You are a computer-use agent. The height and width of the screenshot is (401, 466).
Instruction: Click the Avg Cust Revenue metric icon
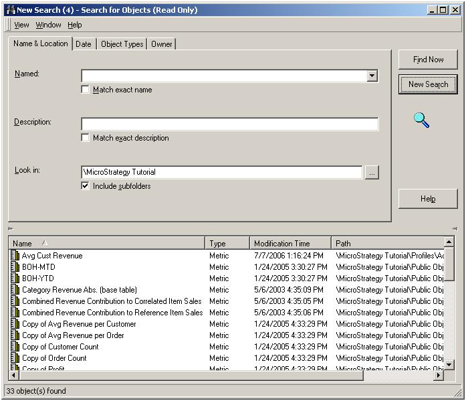[x=15, y=255]
